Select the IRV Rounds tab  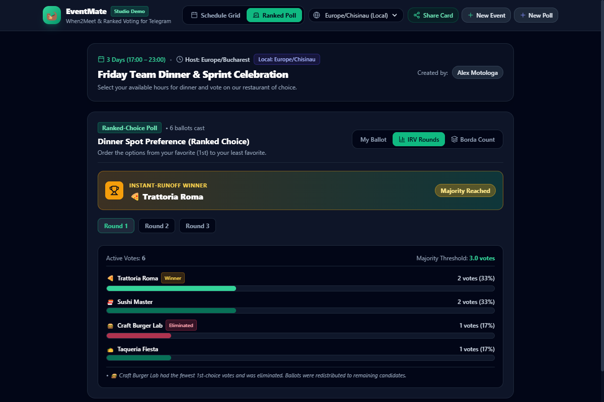point(419,140)
